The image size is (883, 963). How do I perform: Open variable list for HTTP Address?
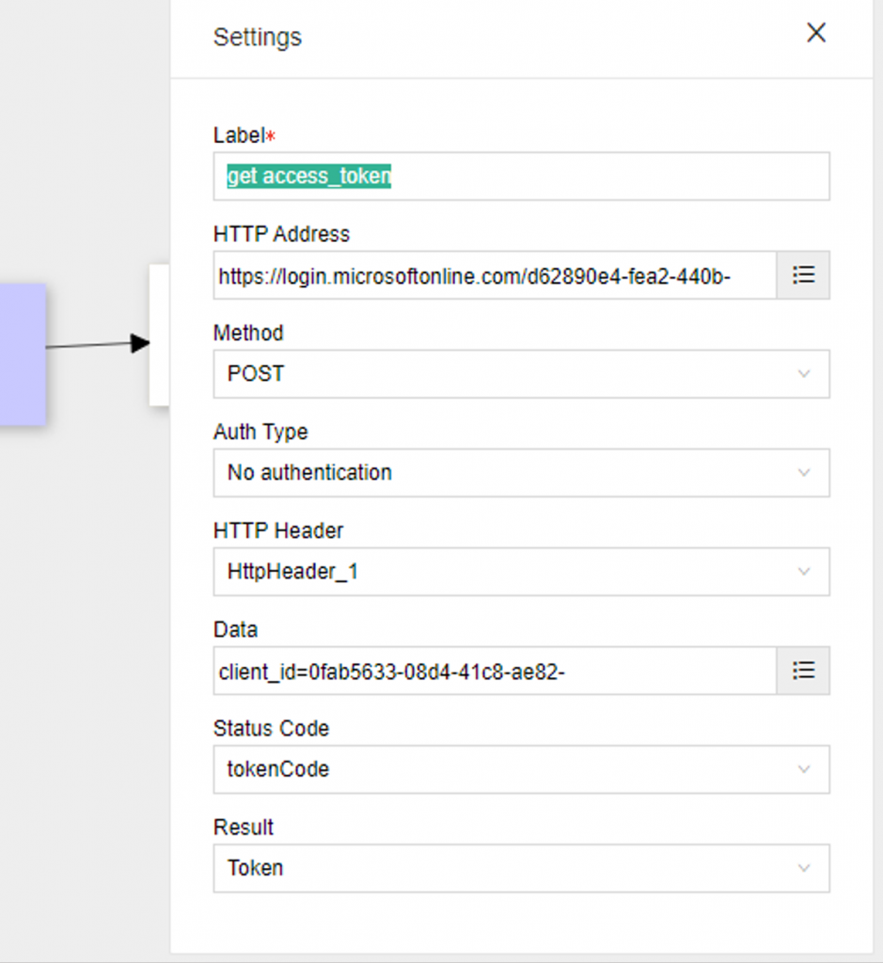(803, 275)
